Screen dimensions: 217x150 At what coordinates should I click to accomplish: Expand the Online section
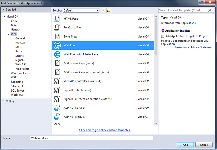click(x=4, y=101)
